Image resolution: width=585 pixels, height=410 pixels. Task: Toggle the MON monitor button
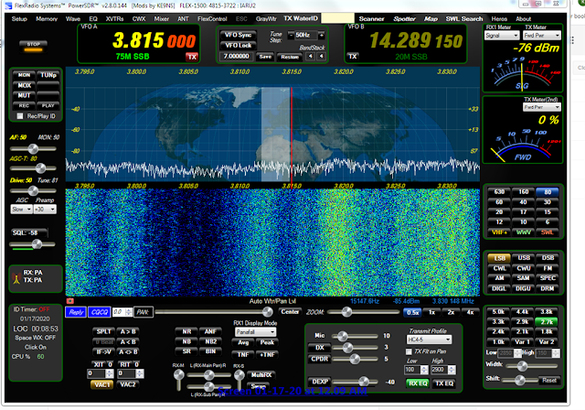click(25, 75)
